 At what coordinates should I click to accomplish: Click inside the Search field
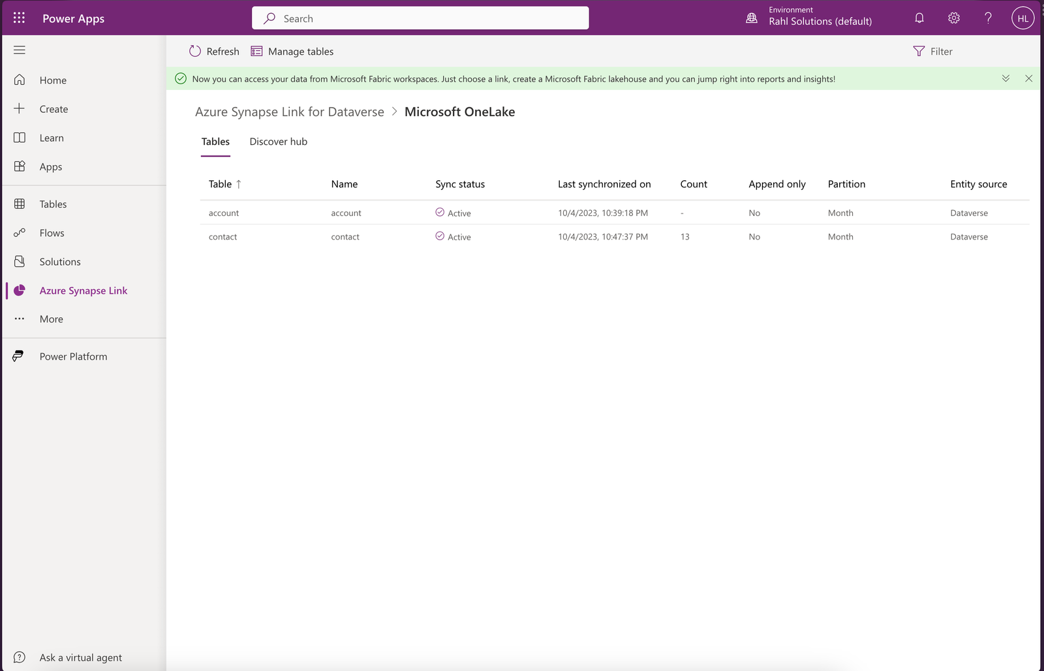(x=420, y=18)
